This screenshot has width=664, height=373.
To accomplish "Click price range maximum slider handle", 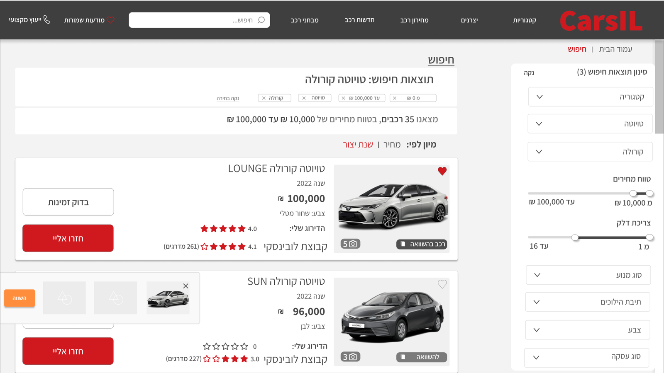I will 633,193.
